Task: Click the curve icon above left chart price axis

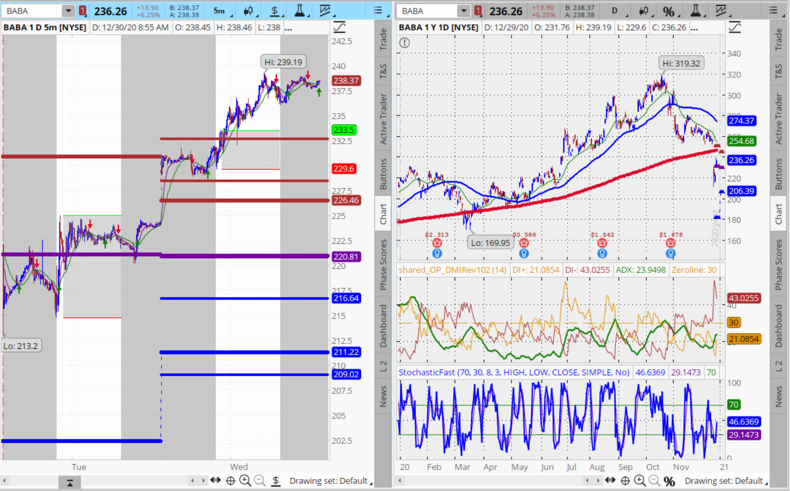Action: (x=339, y=27)
